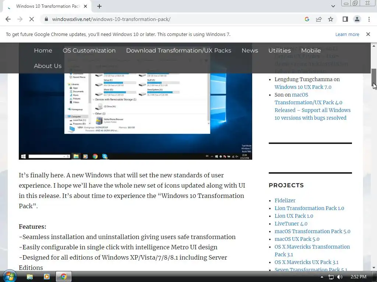The height and width of the screenshot is (282, 377).
Task: Open the Home menu item
Action: pos(43,50)
